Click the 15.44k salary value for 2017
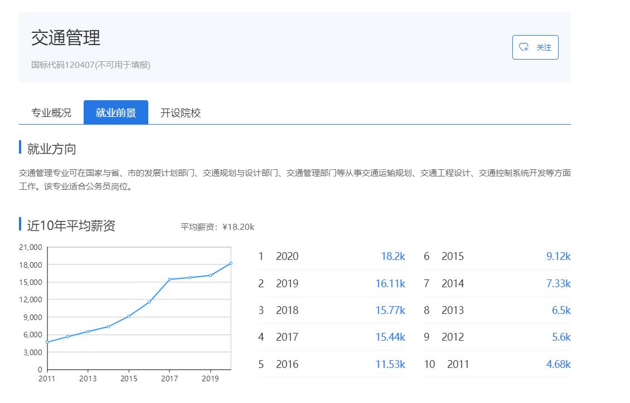630x403 pixels. click(x=390, y=337)
